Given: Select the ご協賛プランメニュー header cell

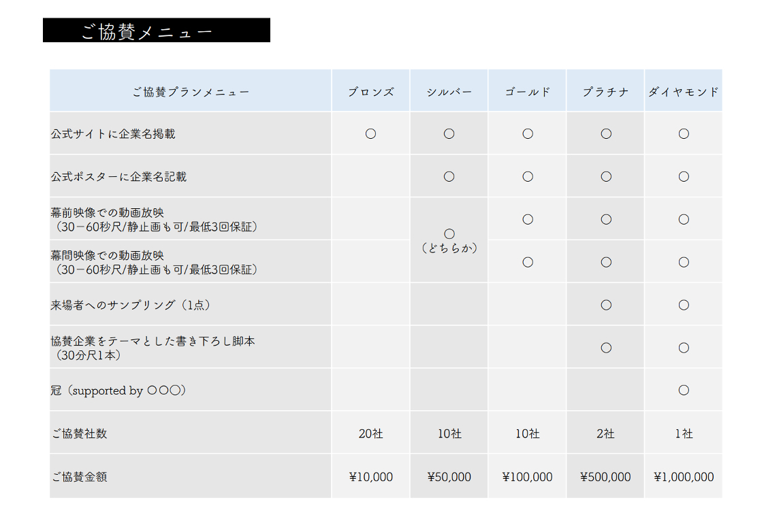Looking at the screenshot, I should [191, 92].
